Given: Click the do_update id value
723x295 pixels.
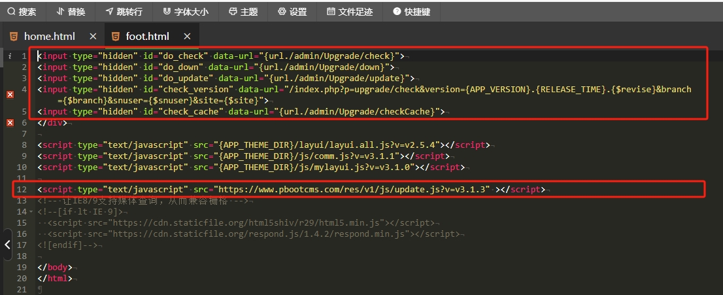Looking at the screenshot, I should coord(186,78).
